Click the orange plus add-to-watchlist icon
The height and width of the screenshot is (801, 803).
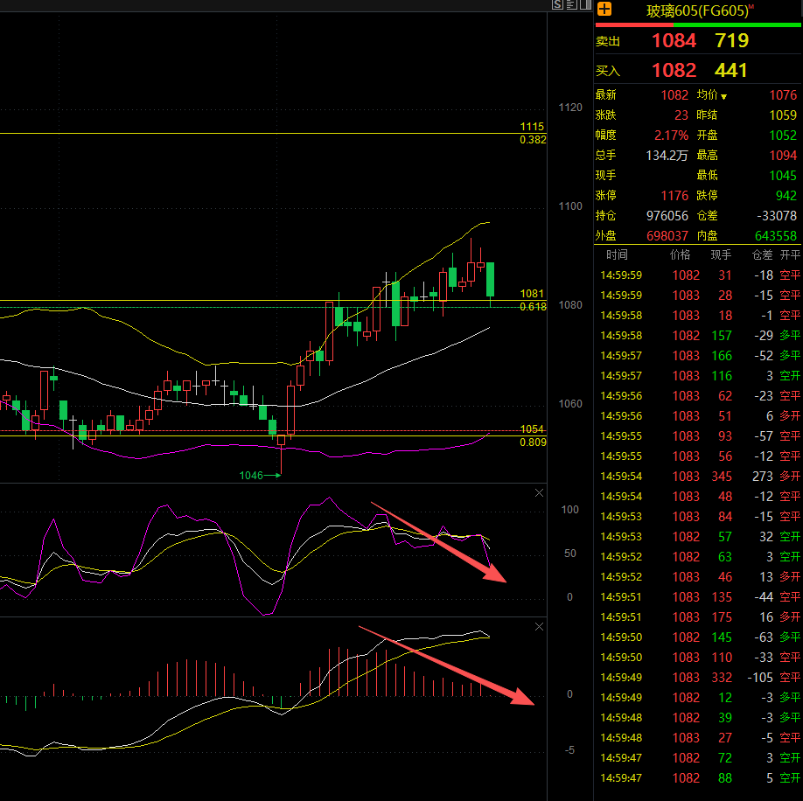coord(604,9)
